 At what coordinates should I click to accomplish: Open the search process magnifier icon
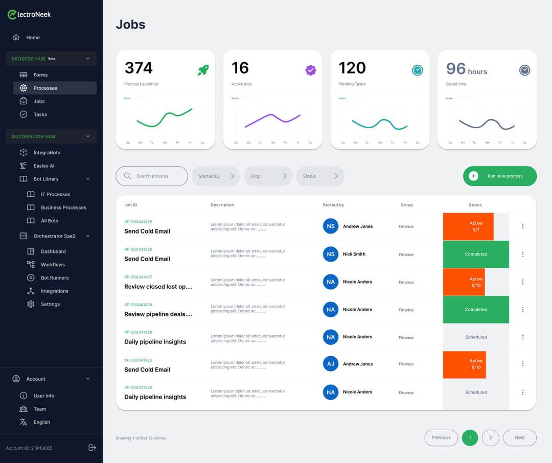click(x=127, y=176)
